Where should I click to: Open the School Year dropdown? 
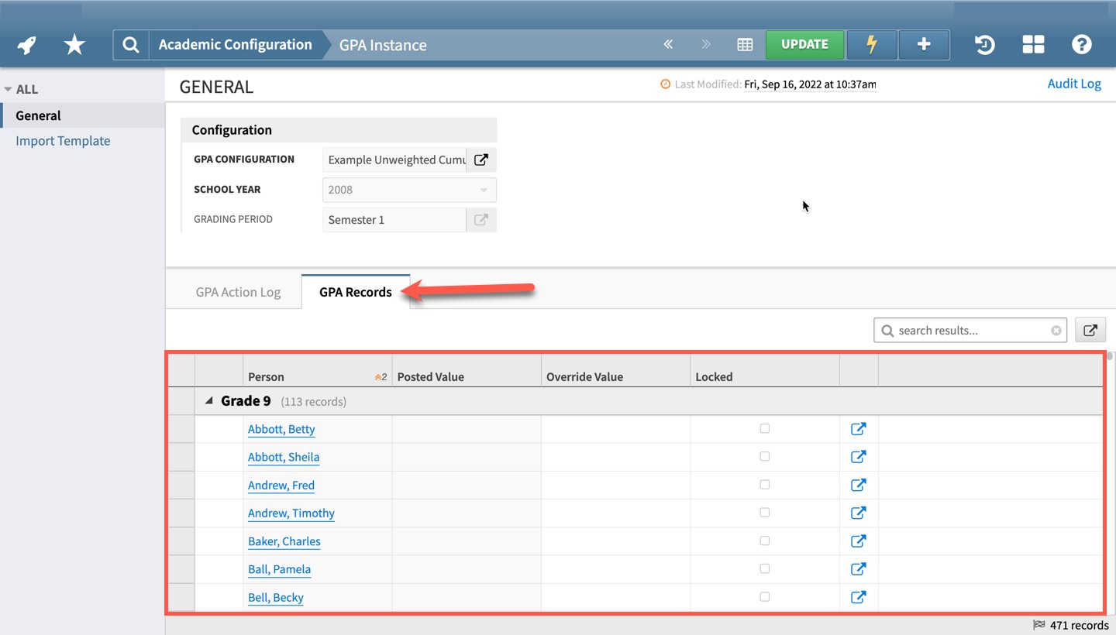coord(408,190)
